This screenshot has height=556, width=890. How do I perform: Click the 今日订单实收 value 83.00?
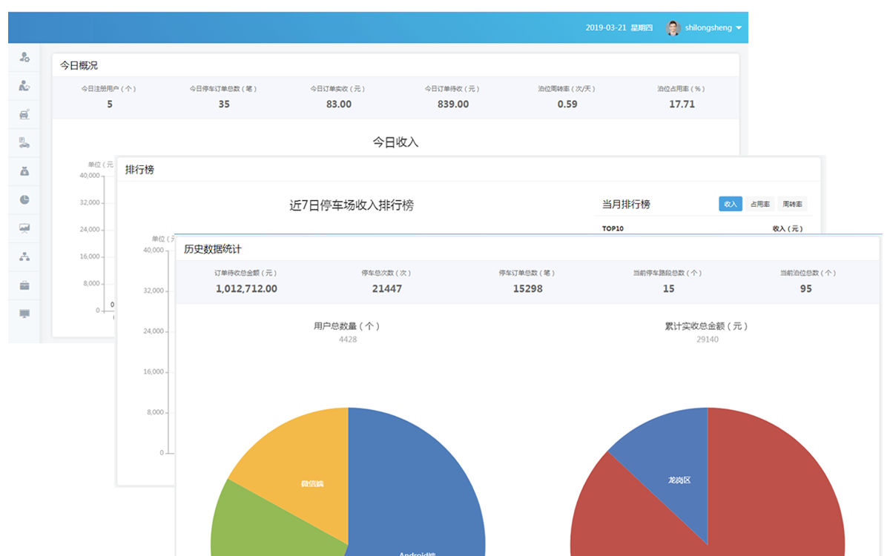pos(339,105)
